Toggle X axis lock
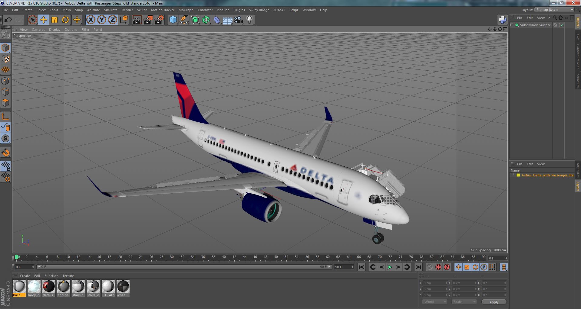581x309 pixels. [x=91, y=20]
